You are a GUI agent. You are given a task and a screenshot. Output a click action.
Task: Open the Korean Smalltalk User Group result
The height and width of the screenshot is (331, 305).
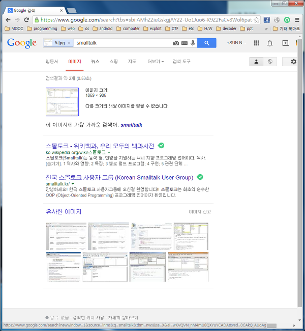point(119,177)
